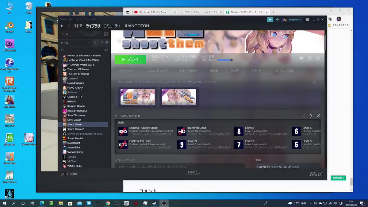Open Level 7 achievement icon

pyautogui.click(x=239, y=144)
